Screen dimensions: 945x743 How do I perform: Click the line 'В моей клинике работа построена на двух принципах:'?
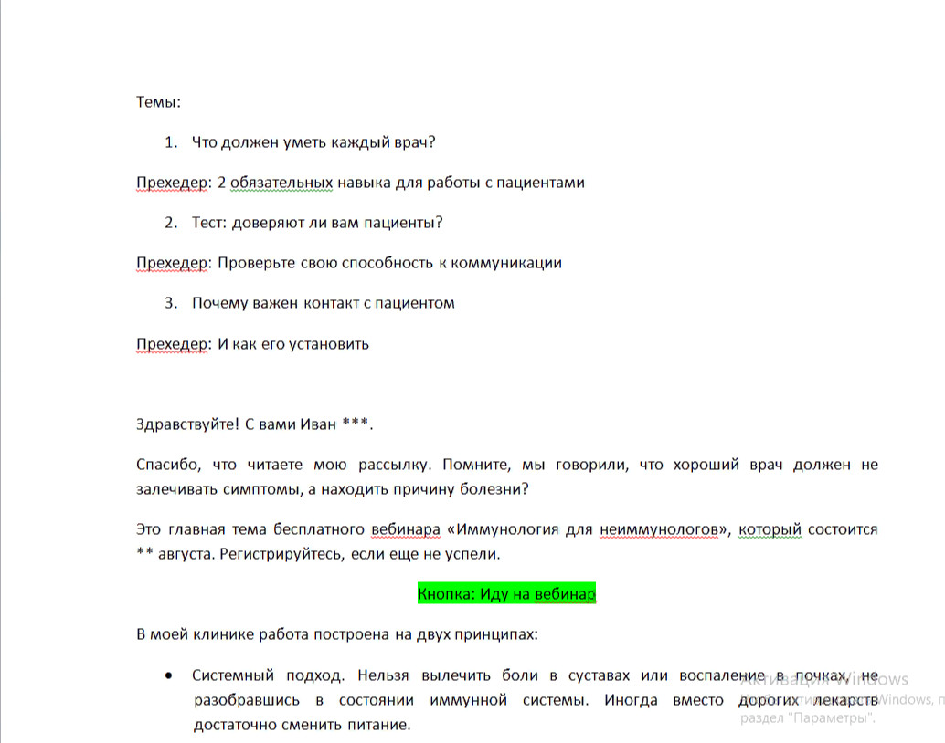pyautogui.click(x=337, y=634)
